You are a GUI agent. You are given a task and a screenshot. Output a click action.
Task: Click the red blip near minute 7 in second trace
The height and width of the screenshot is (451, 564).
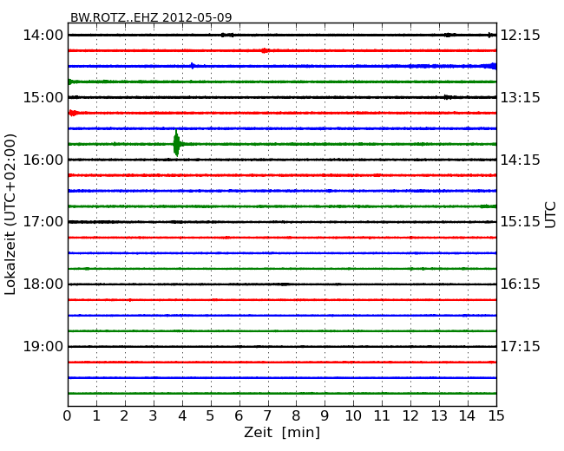coord(265,50)
